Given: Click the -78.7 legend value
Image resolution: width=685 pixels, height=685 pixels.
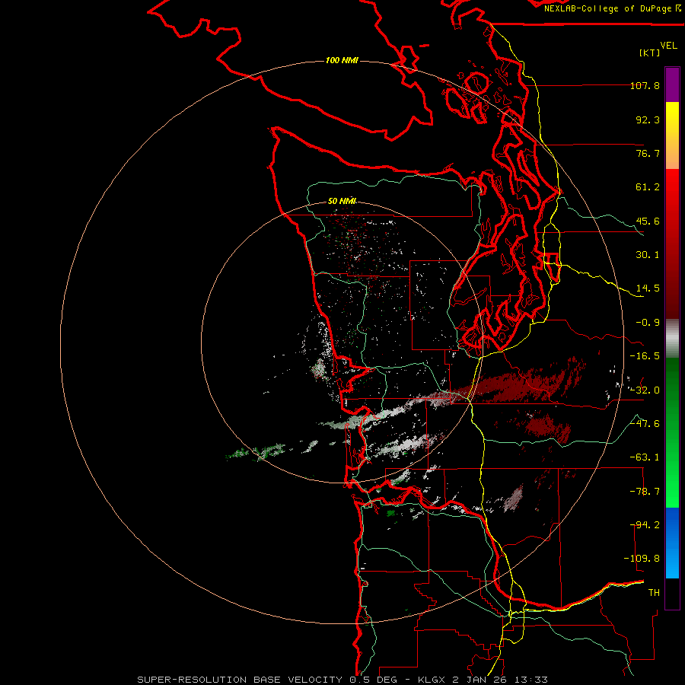Looking at the screenshot, I should tap(645, 492).
